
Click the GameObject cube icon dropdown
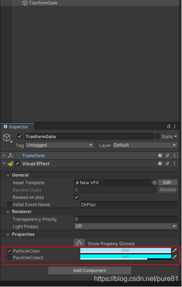pyautogui.click(x=7, y=138)
